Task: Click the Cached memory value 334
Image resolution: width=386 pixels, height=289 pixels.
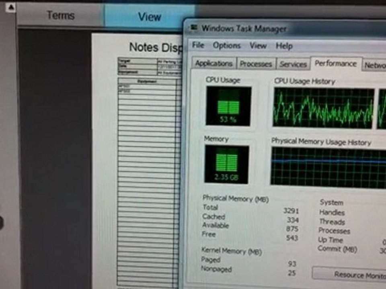Action: click(293, 220)
